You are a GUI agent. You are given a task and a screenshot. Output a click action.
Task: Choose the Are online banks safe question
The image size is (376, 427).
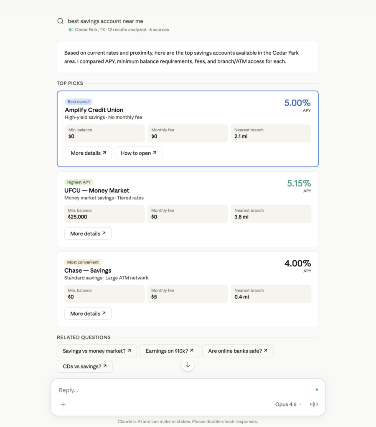238,351
